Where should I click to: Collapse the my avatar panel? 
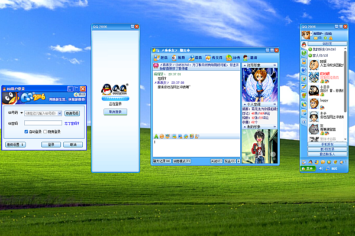(244, 127)
